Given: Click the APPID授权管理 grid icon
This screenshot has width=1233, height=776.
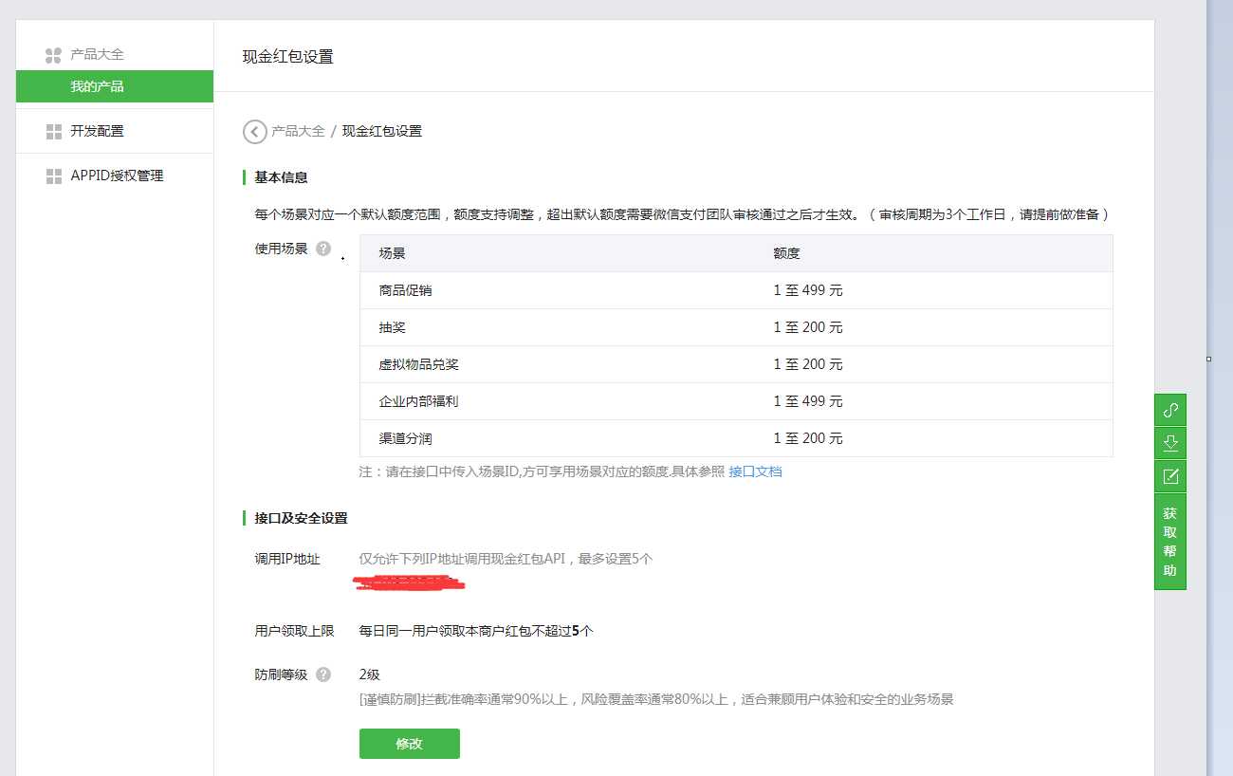Looking at the screenshot, I should pyautogui.click(x=53, y=176).
